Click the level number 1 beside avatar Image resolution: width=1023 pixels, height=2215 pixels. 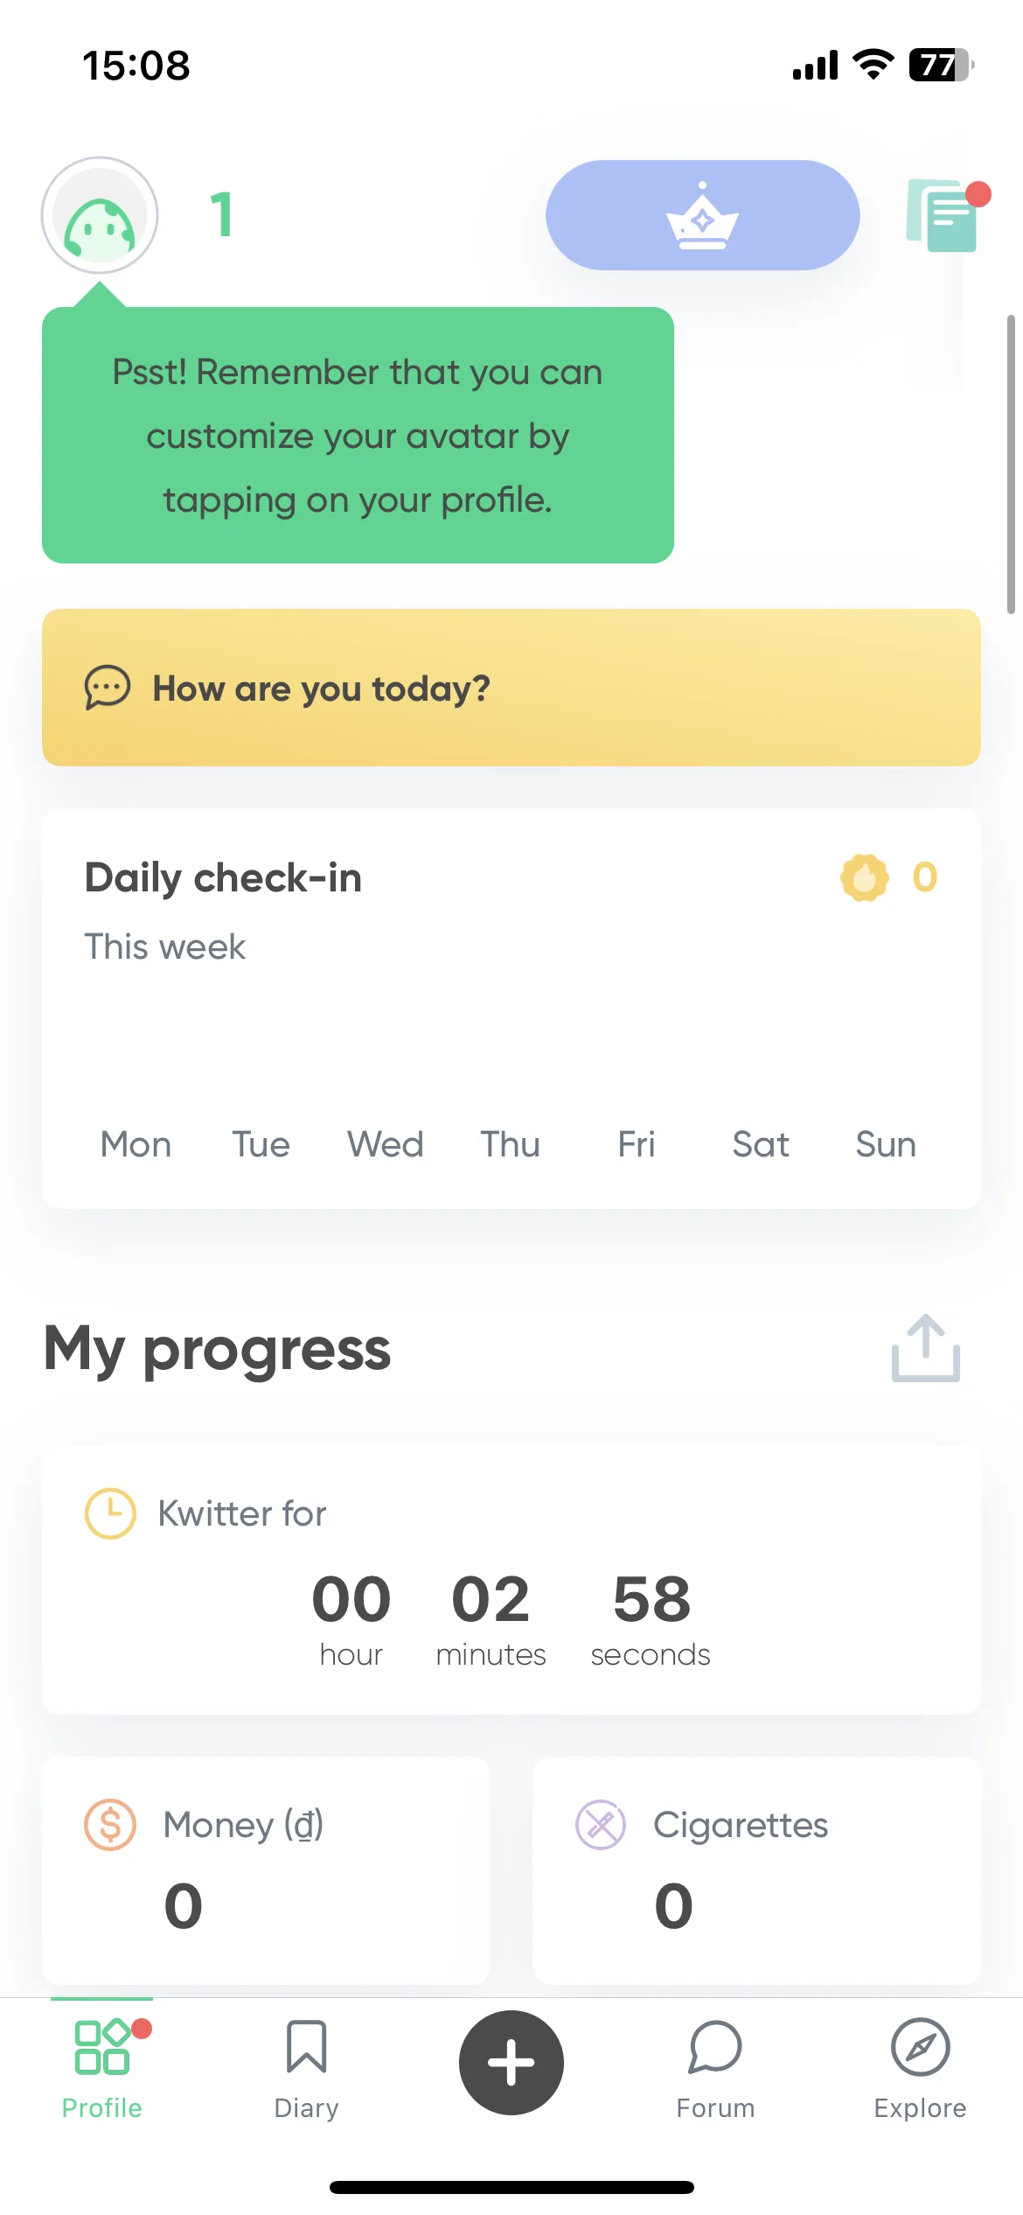222,215
